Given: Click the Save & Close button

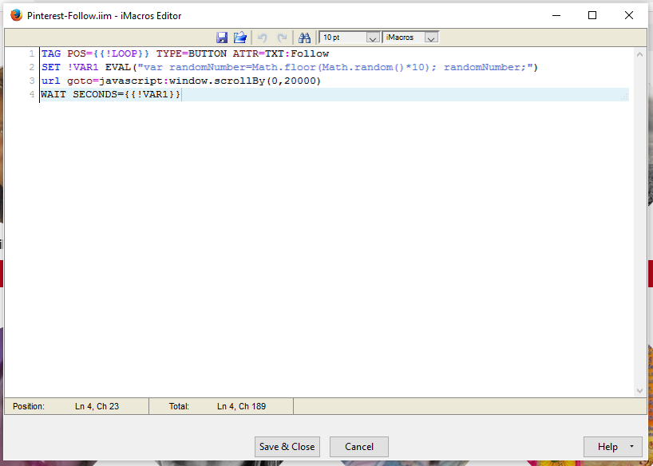Looking at the screenshot, I should click(x=287, y=446).
